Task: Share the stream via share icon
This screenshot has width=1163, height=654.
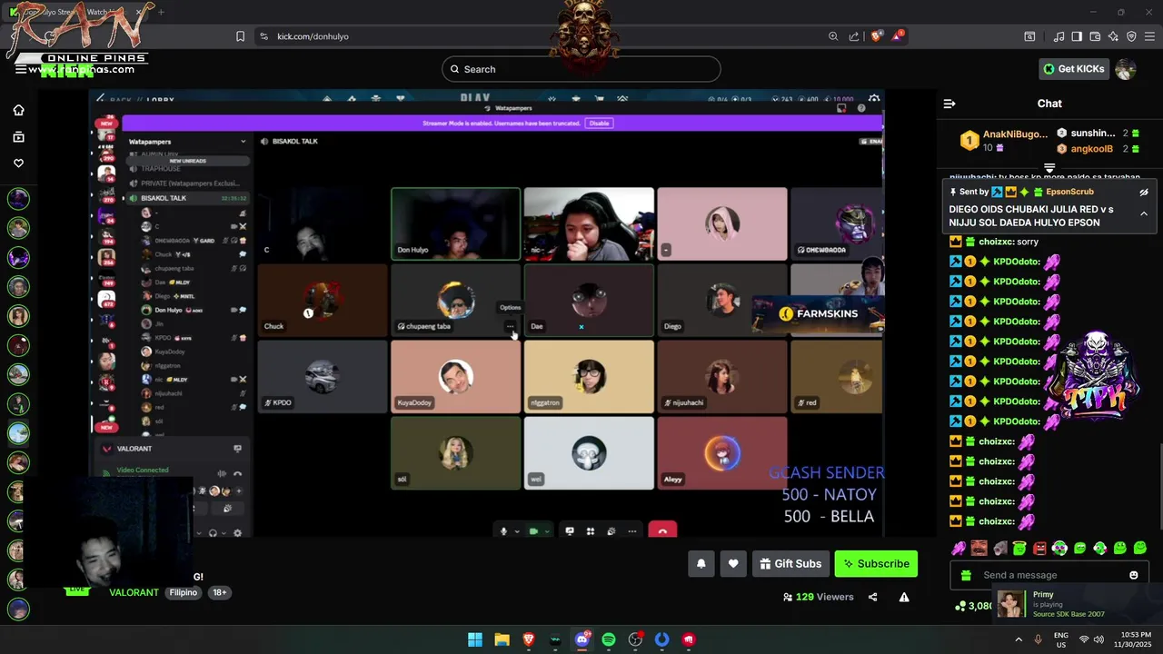Action: [872, 597]
